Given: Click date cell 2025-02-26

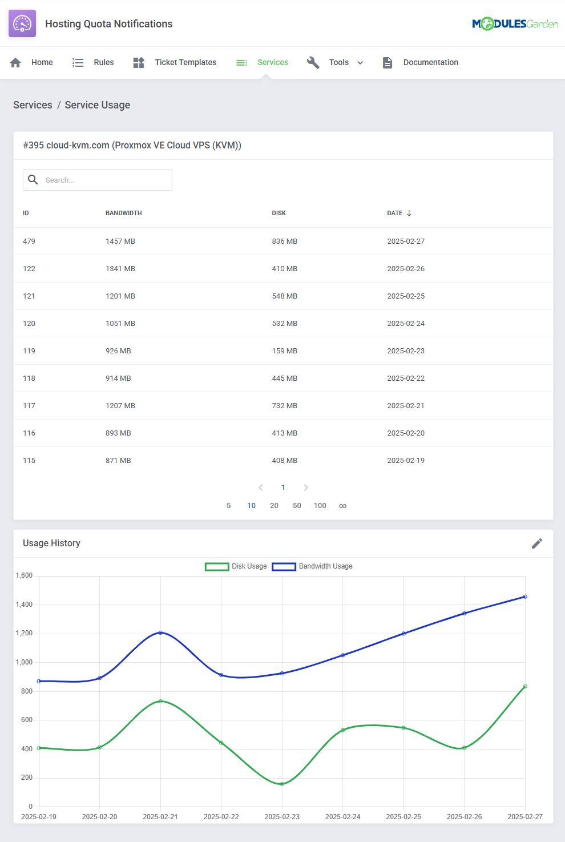Looking at the screenshot, I should [x=406, y=269].
